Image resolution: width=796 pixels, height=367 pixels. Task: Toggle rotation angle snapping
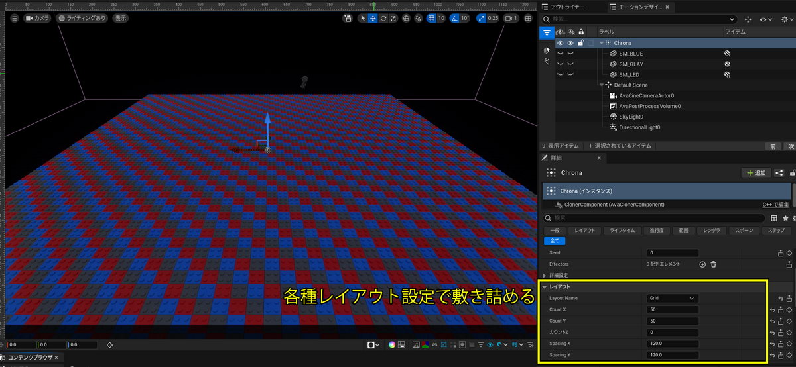pos(454,19)
